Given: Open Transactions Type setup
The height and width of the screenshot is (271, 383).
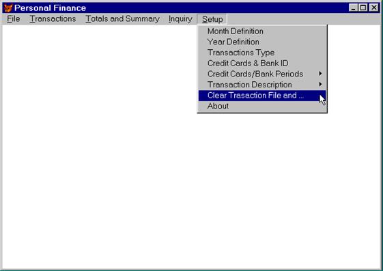Looking at the screenshot, I should (x=262, y=53).
